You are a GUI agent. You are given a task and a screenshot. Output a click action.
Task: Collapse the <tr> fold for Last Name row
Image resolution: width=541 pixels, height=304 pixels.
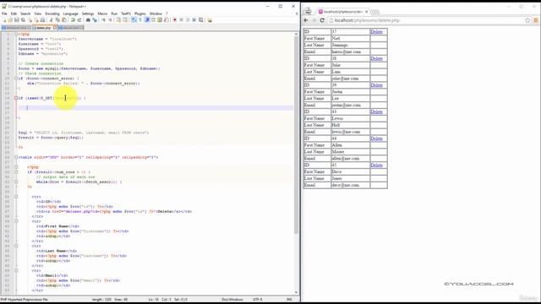tap(16, 246)
